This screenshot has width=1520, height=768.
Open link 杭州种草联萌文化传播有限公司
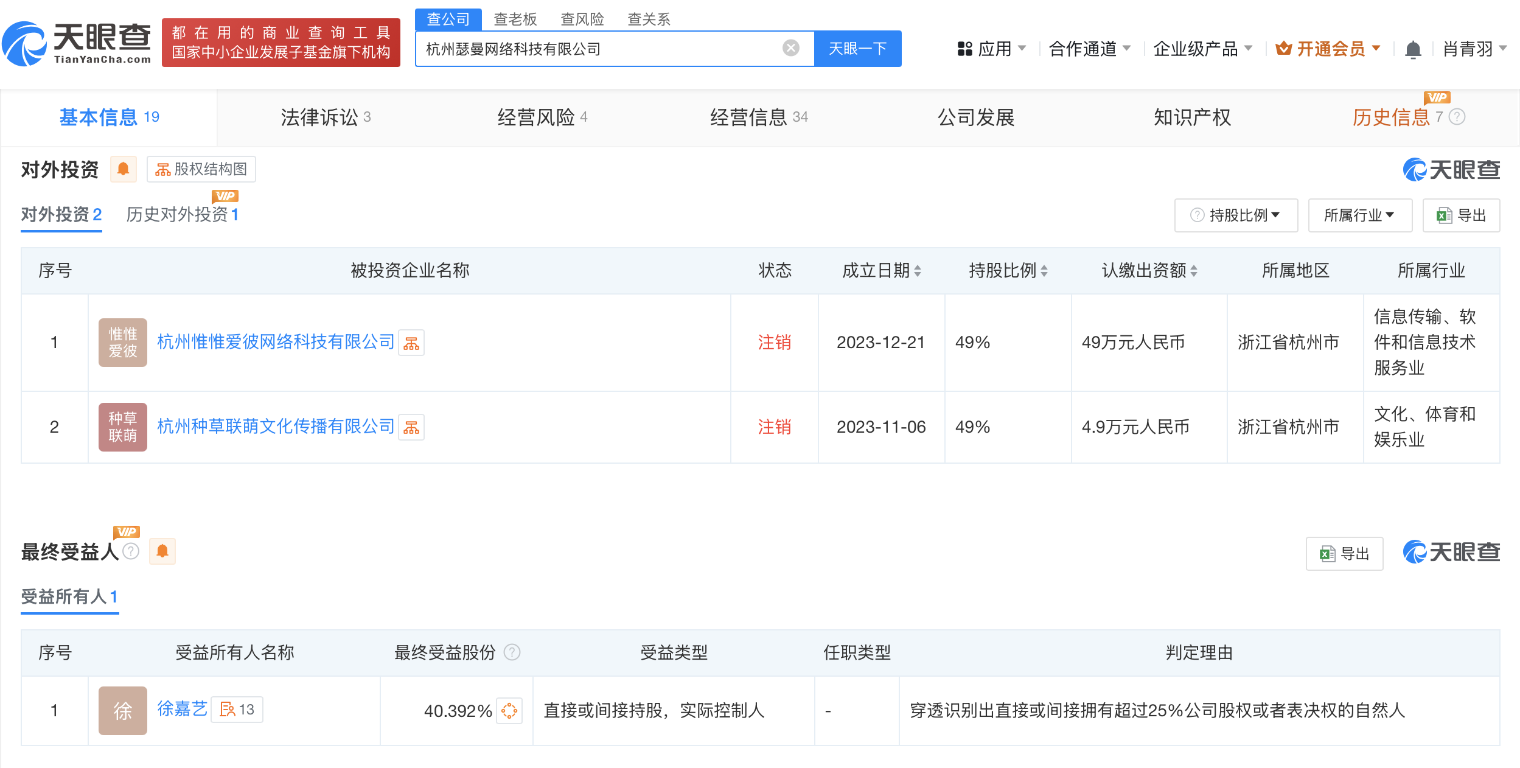tap(276, 427)
